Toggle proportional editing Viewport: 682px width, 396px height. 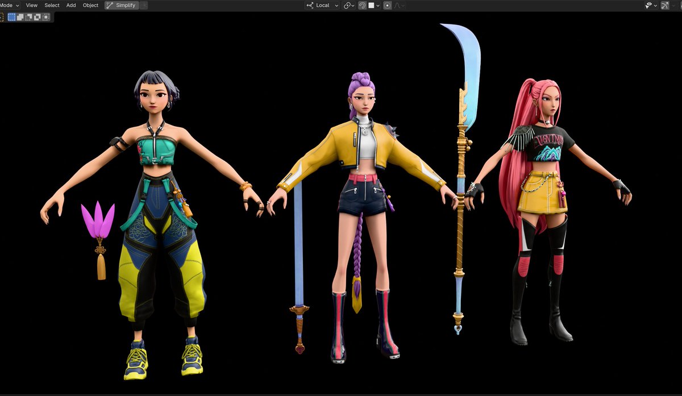(x=387, y=5)
